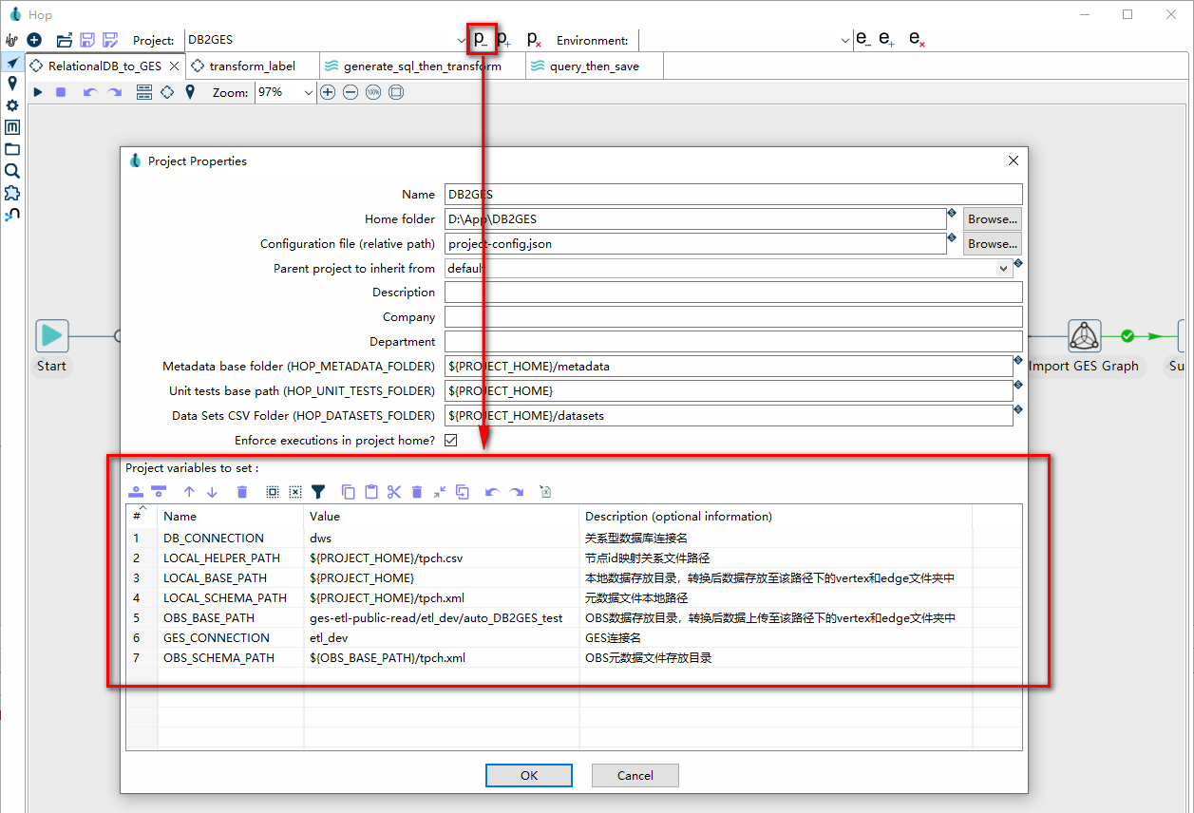Viewport: 1194px width, 813px height.
Task: Click the filter funnel icon in variables toolbar
Action: tap(318, 492)
